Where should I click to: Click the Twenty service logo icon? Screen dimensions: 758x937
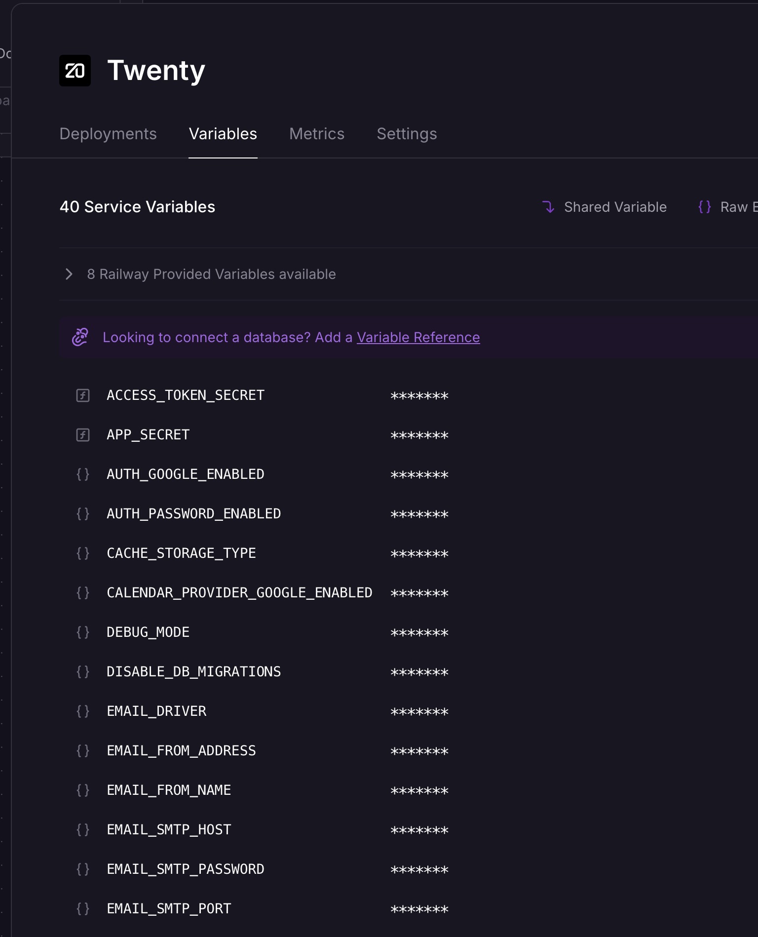[x=75, y=71]
